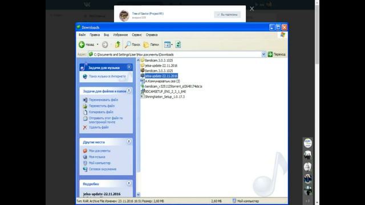Minimize the Downloads window

[x=272, y=27]
